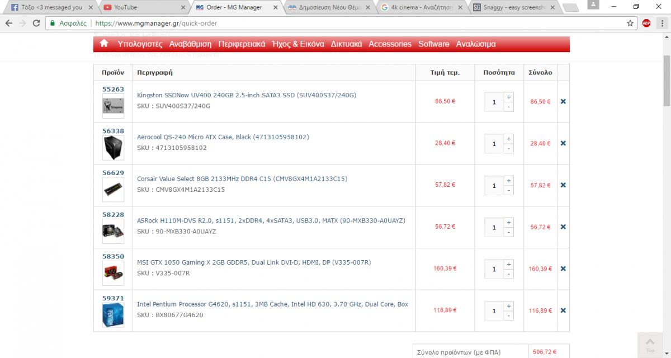Open Intel Pentium Processor G4620 link
This screenshot has width=671, height=358.
tap(272, 304)
